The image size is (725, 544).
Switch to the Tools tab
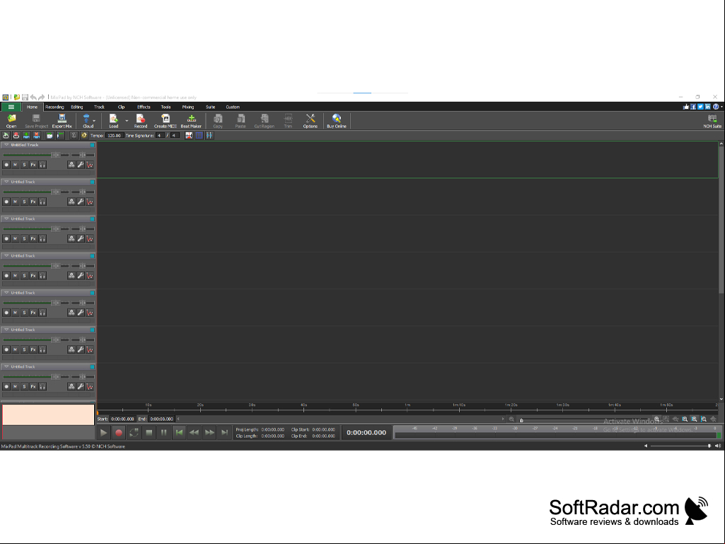[x=166, y=107]
